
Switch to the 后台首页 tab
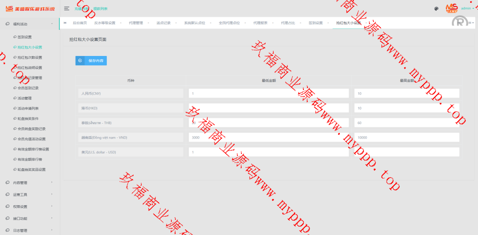(x=79, y=23)
